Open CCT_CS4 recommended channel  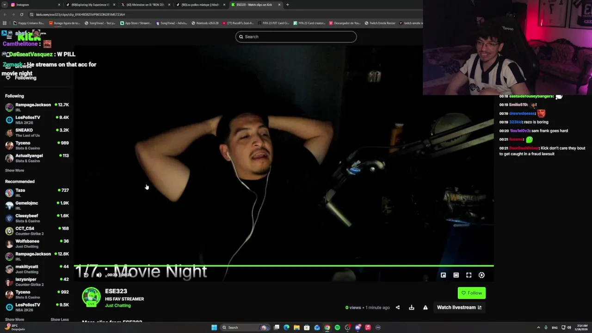pos(37,231)
